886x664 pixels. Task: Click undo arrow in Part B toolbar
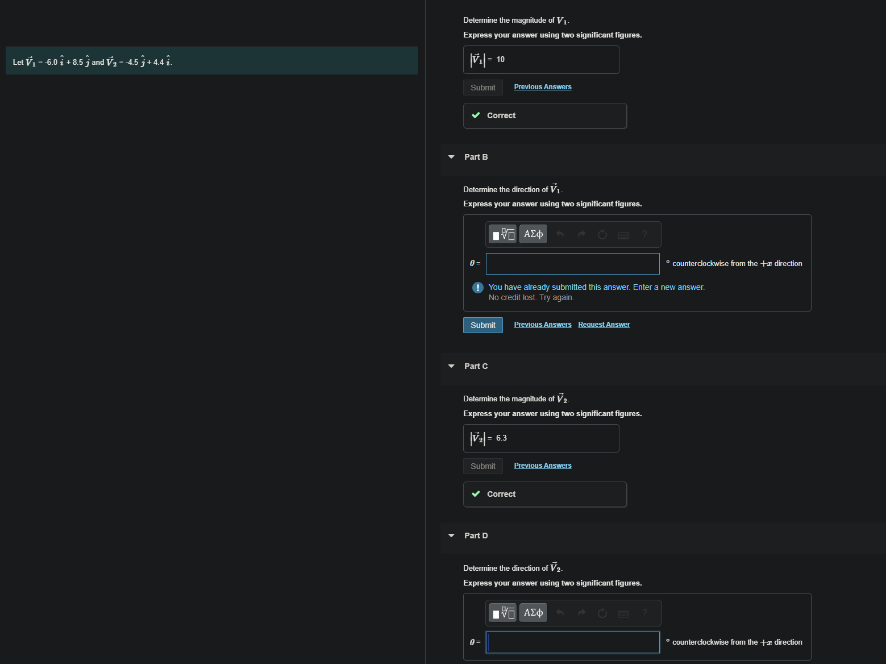[x=560, y=234]
